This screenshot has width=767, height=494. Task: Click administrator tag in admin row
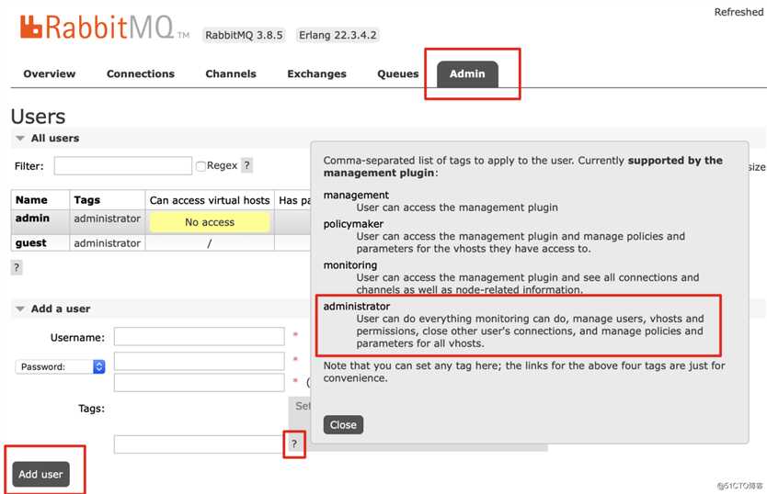107,219
